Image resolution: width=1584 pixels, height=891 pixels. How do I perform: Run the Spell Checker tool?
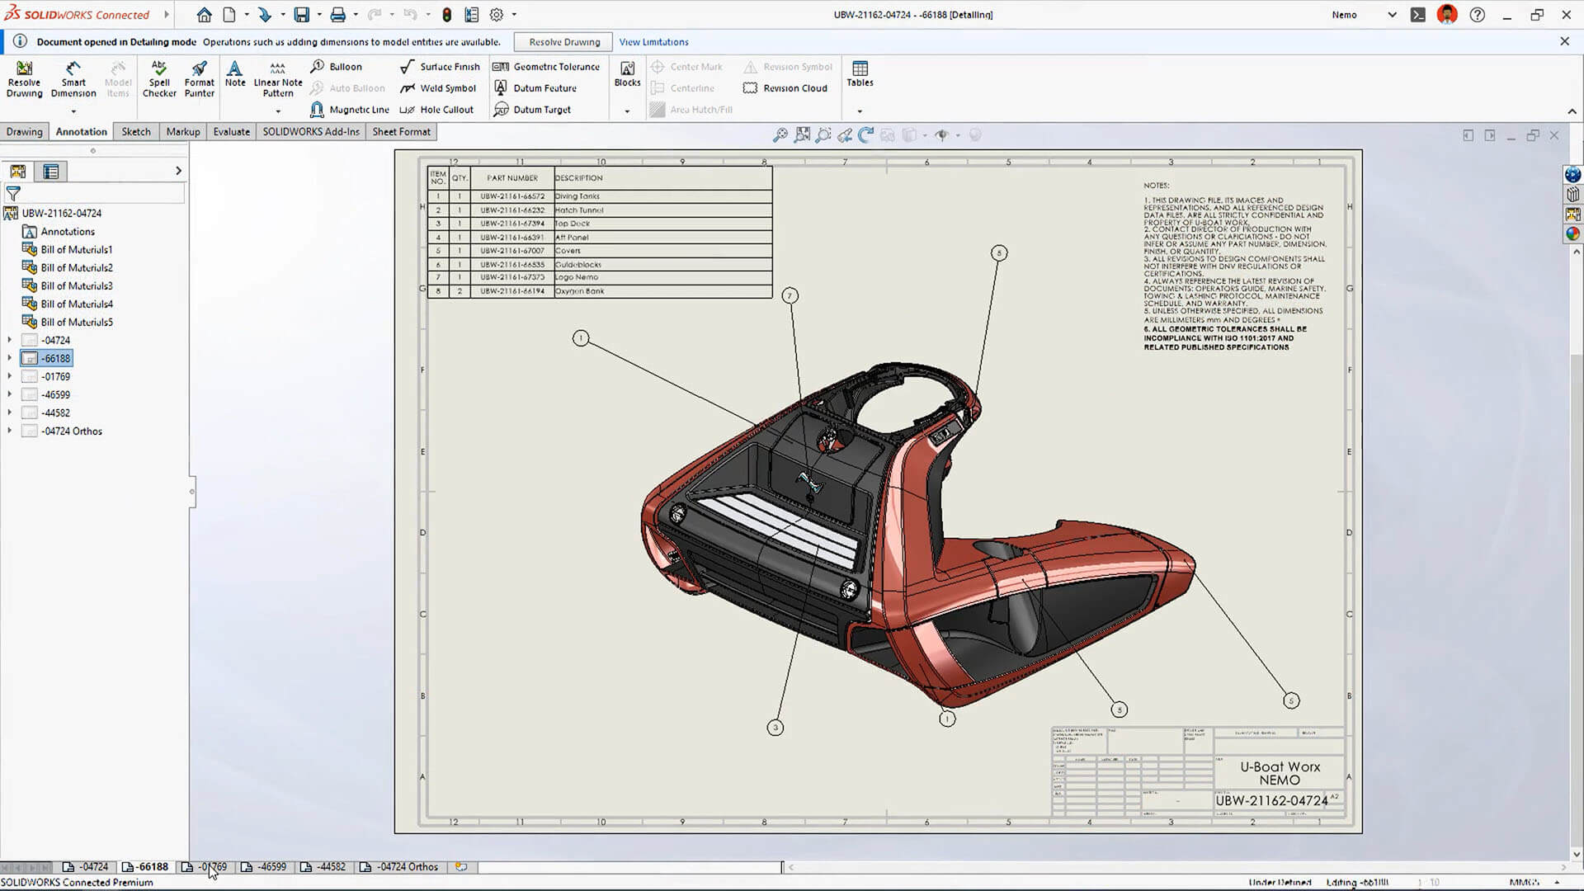point(159,79)
